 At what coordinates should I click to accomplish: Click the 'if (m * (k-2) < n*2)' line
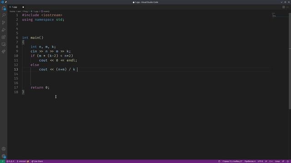click(x=52, y=56)
